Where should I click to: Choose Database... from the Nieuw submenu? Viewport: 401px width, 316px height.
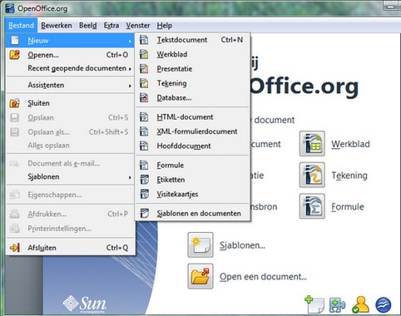[192, 97]
